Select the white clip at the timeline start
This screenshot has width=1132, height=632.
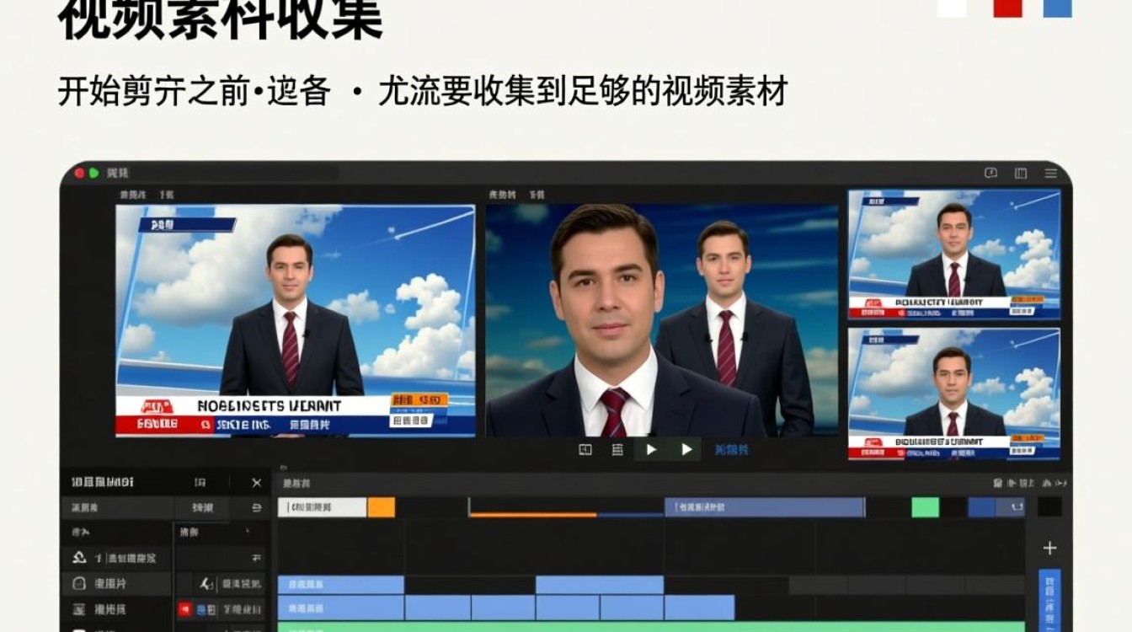(x=323, y=507)
